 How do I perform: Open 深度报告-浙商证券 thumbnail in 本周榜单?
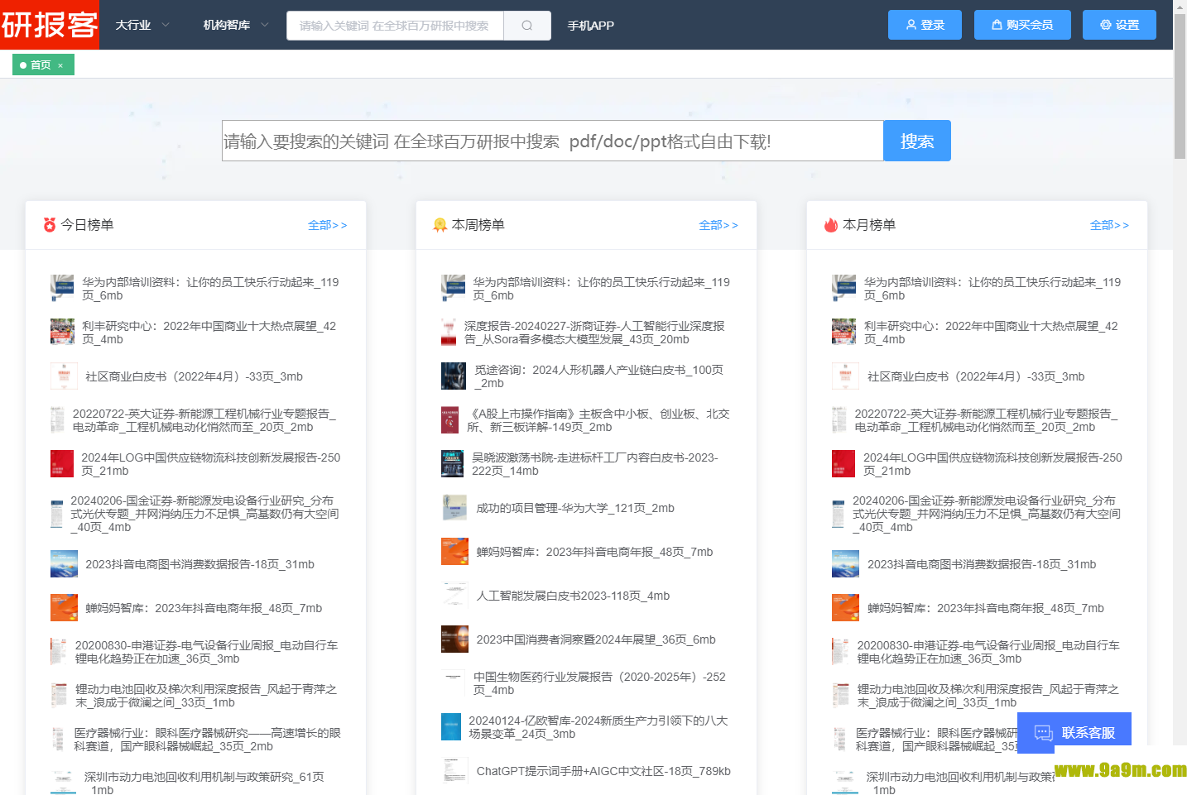tap(449, 332)
